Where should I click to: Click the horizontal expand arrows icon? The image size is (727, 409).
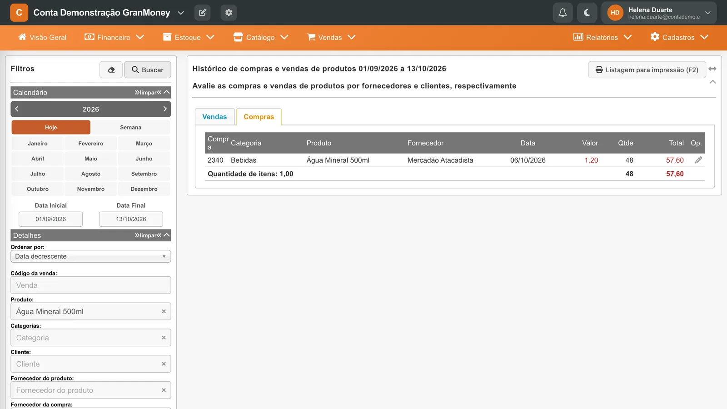pos(712,69)
